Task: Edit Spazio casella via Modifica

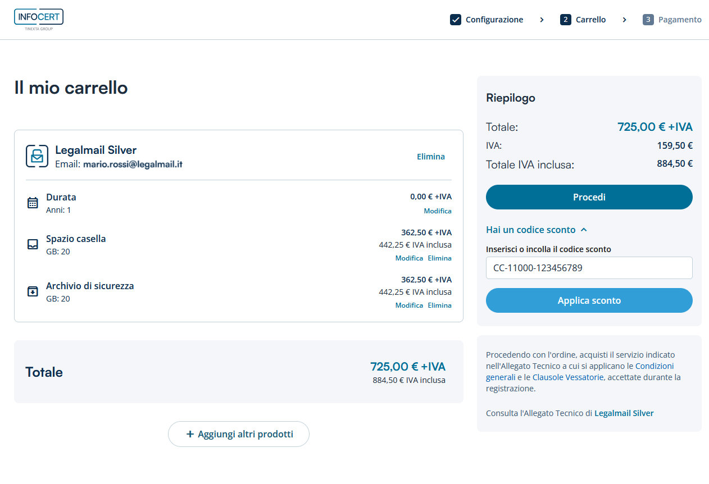Action: [409, 258]
